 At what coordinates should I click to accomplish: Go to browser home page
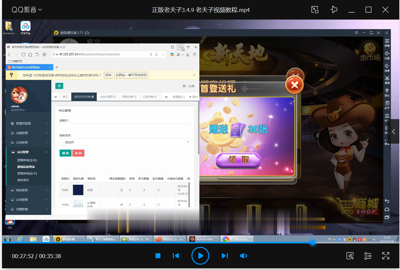point(30,54)
